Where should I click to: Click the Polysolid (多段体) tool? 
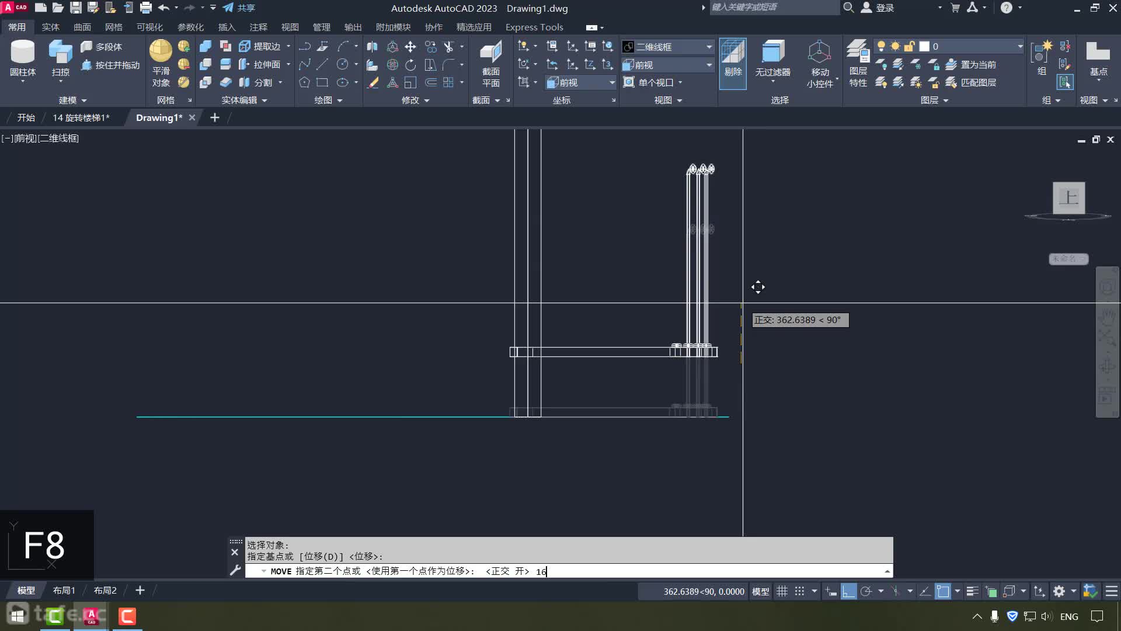(102, 46)
